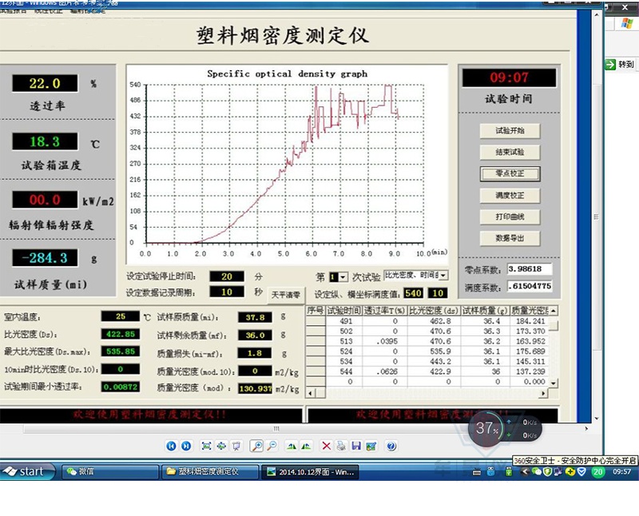Click the 满度系数 field .61504775
Screen dimensions: 639x516
point(530,286)
